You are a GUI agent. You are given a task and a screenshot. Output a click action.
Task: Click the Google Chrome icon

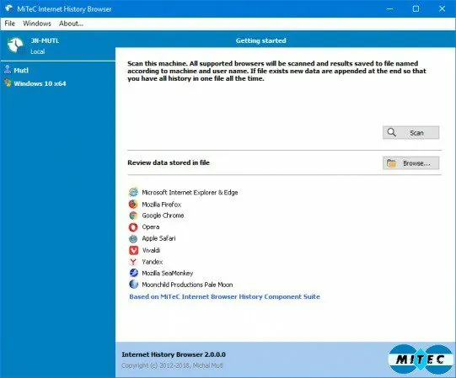[x=133, y=216]
